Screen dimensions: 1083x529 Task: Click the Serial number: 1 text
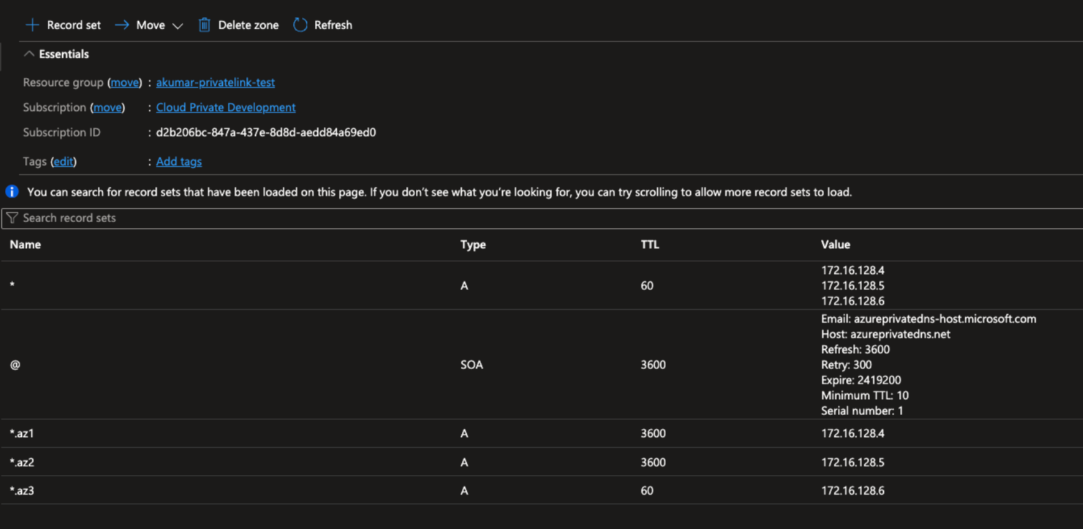(862, 411)
